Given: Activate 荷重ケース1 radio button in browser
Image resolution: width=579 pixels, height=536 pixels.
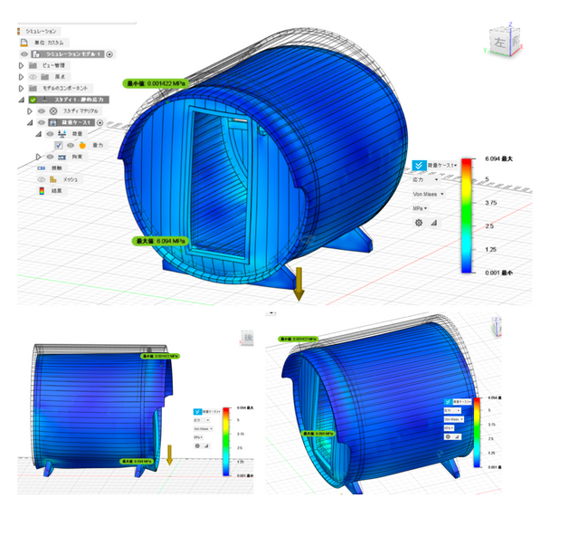Looking at the screenshot, I should pyautogui.click(x=100, y=122).
